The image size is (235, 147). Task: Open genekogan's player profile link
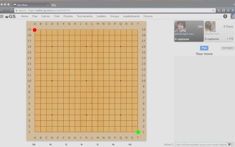181,34
